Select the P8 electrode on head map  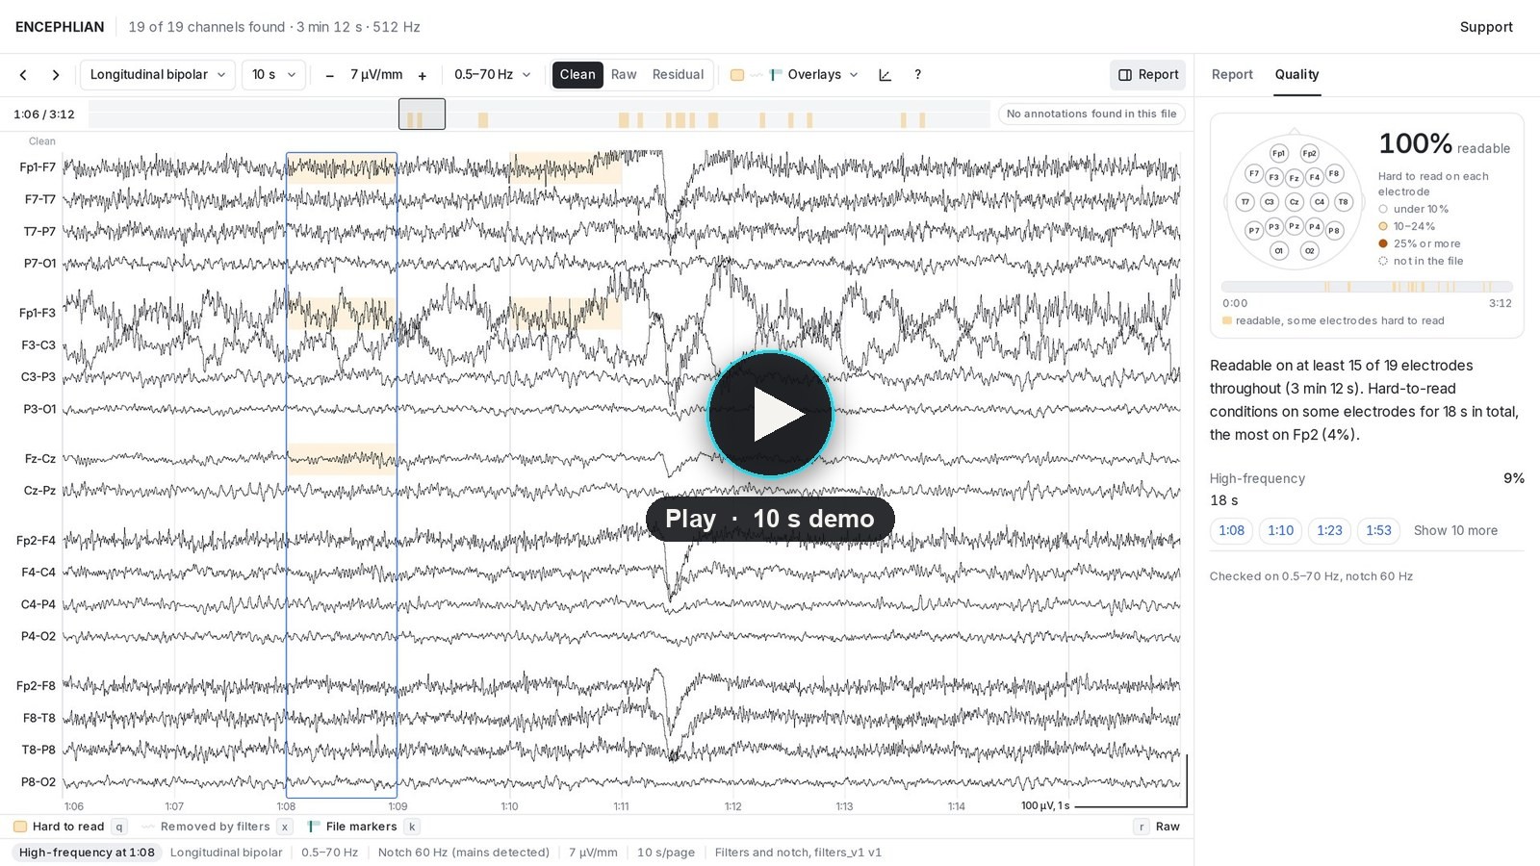(1334, 230)
